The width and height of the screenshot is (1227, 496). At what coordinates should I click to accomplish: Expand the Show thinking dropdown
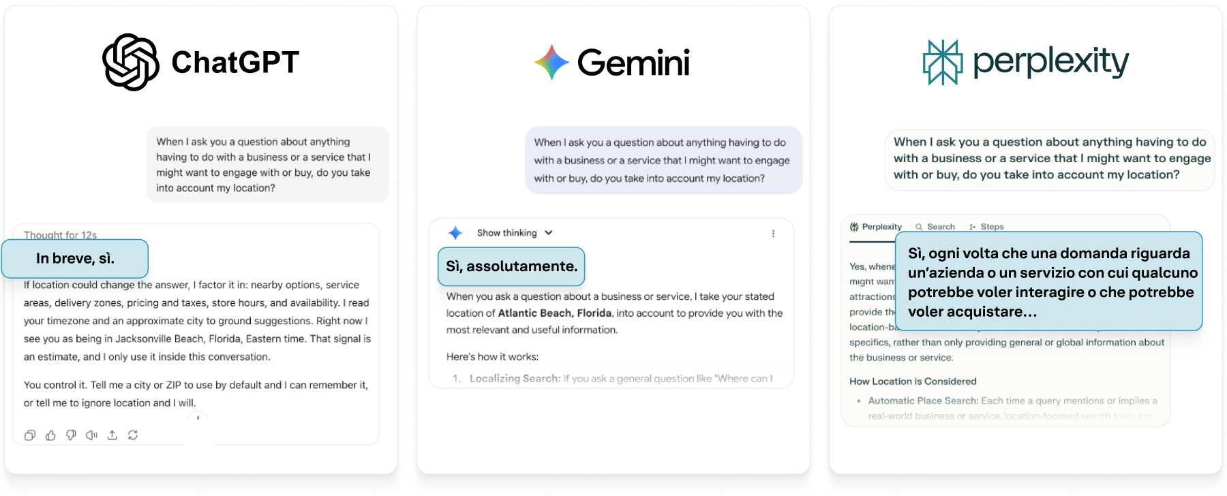pos(515,233)
